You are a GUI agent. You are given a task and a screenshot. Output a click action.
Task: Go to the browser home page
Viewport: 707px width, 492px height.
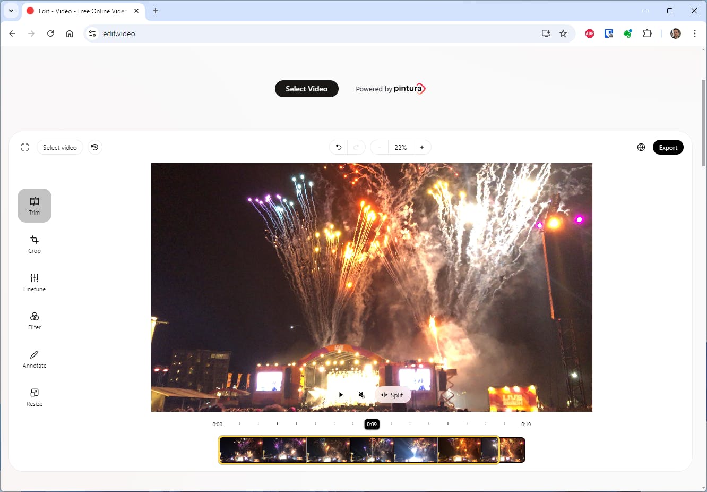pos(70,33)
